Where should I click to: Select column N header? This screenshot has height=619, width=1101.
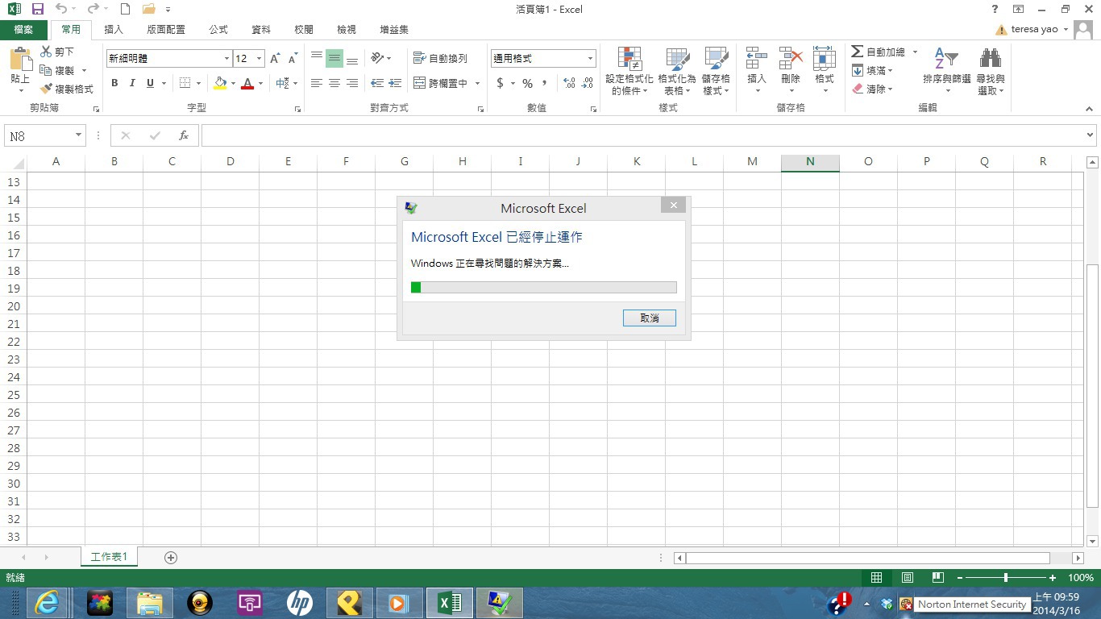(x=810, y=162)
